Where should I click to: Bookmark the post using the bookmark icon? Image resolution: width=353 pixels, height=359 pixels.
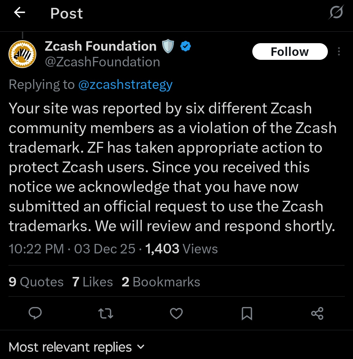[x=247, y=314]
